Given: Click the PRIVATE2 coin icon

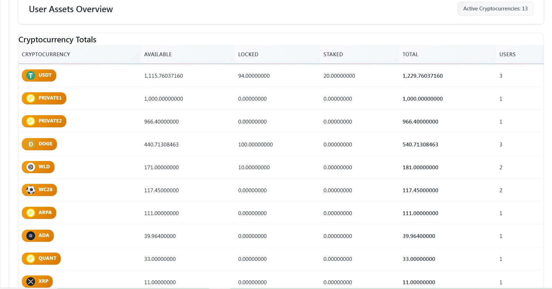Looking at the screenshot, I should [x=31, y=121].
